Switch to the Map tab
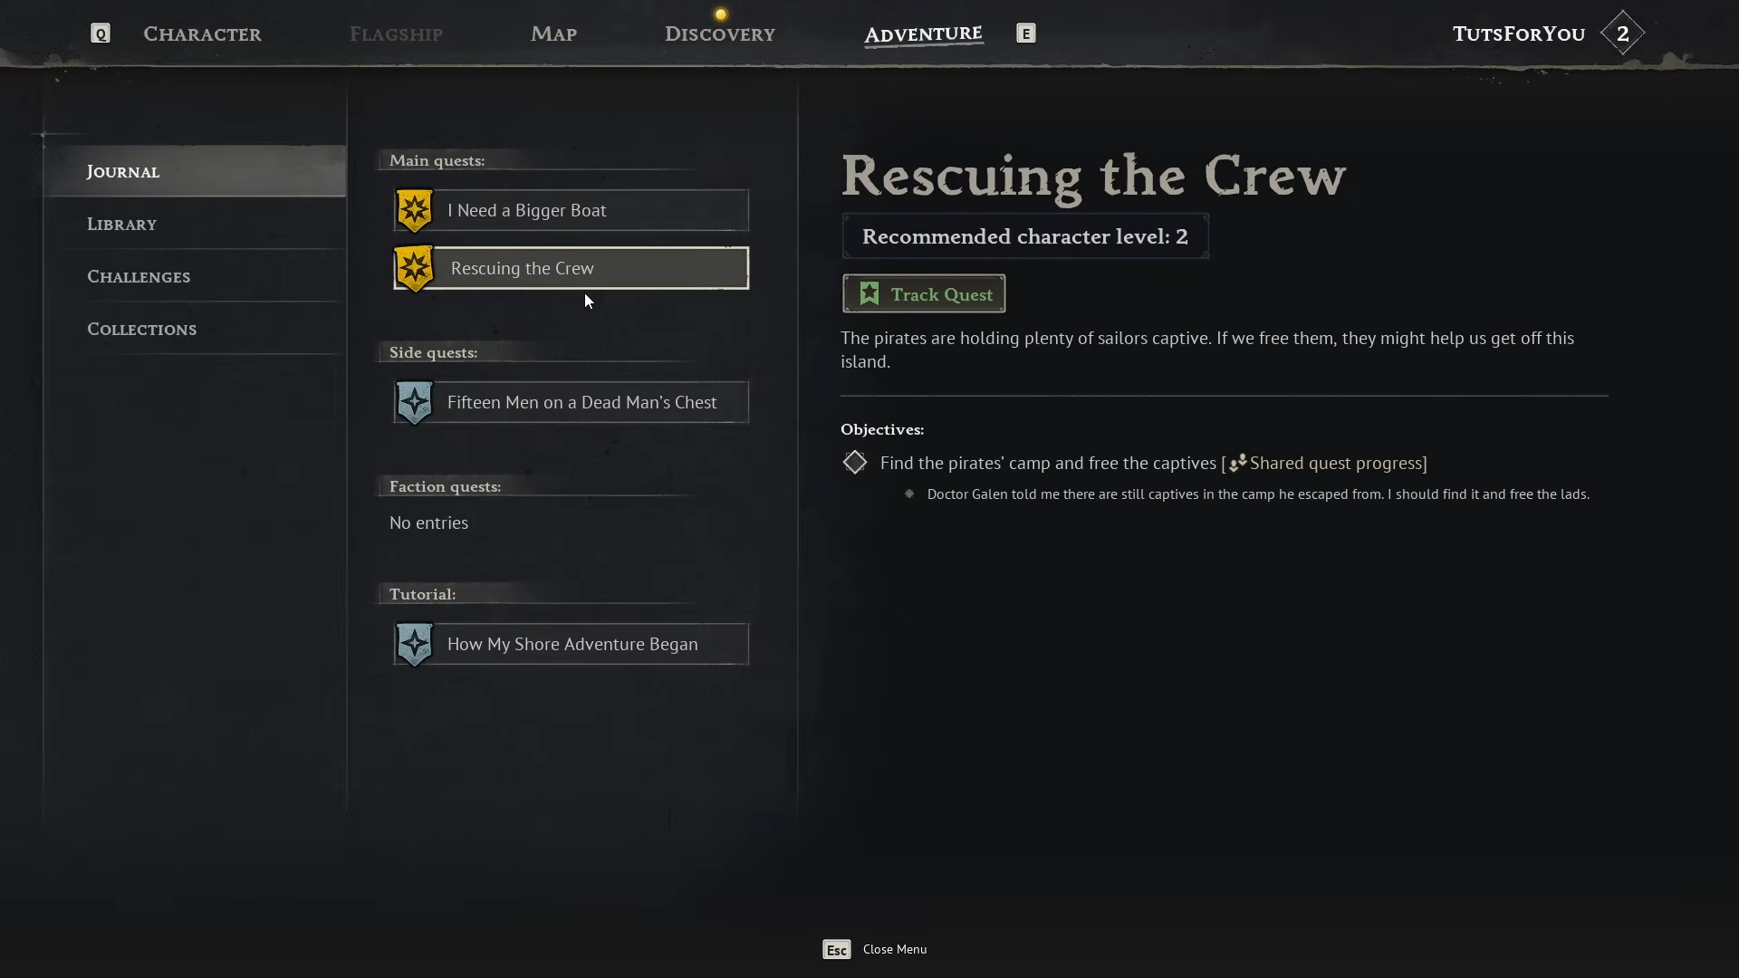Viewport: 1739px width, 978px height. tap(553, 34)
